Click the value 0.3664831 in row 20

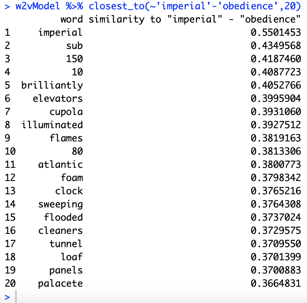pos(276,284)
